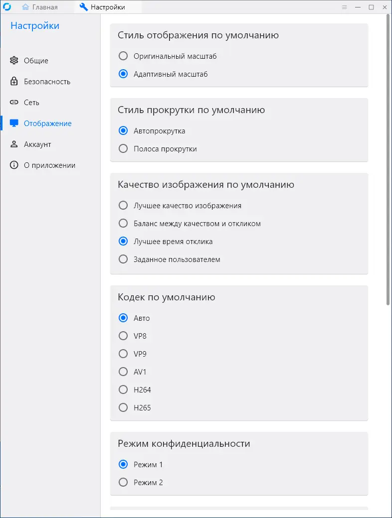
Task: Click the info icon for О приложении
Action: (14, 165)
